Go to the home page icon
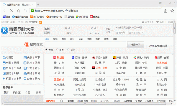Viewport: 177px width, 106px height. click(19, 11)
